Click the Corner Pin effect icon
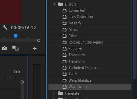Viewport: 137px width, 99px height. [65, 10]
